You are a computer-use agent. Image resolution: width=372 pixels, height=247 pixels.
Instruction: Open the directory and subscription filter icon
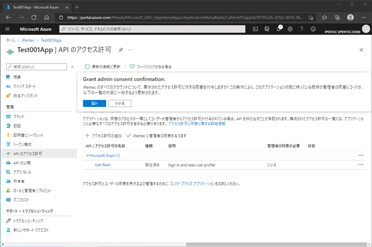coord(267,29)
